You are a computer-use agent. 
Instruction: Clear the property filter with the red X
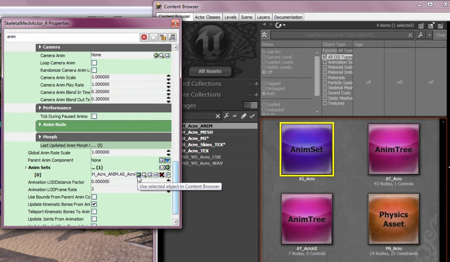click(144, 37)
